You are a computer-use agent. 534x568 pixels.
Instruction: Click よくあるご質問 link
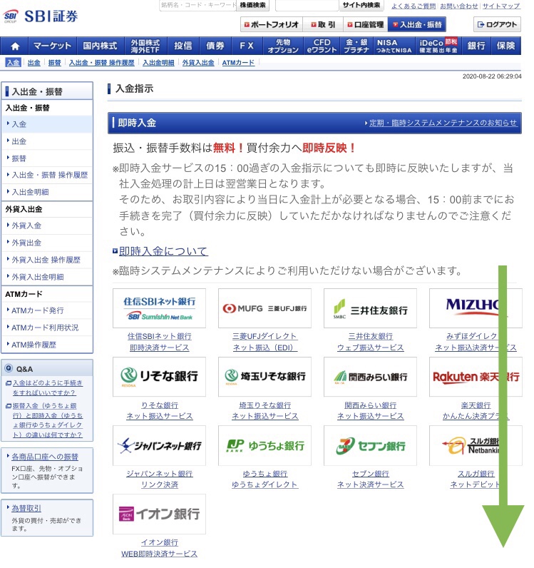tap(414, 6)
